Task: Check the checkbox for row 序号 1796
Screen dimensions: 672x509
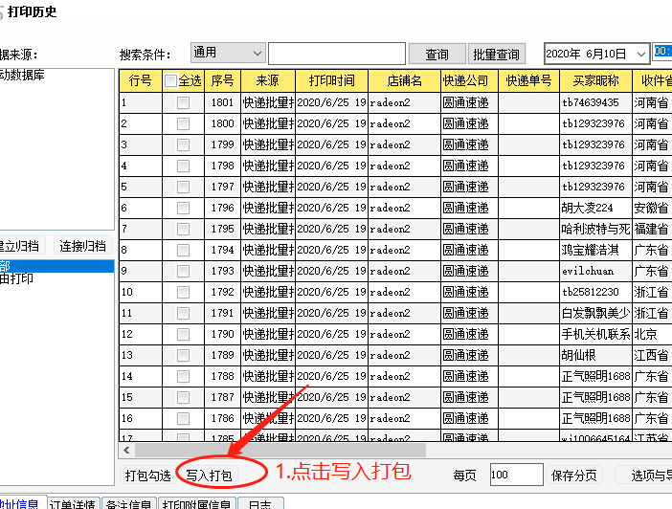Action: [x=183, y=208]
